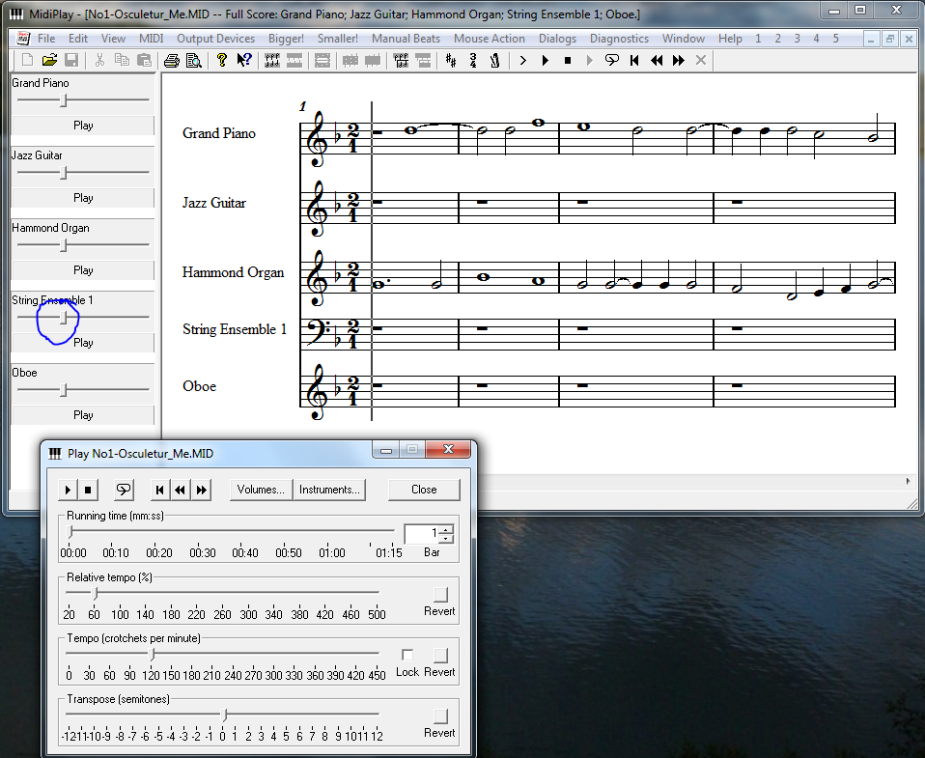
Task: Click the 3/4 time signature toolbar icon
Action: 473,60
